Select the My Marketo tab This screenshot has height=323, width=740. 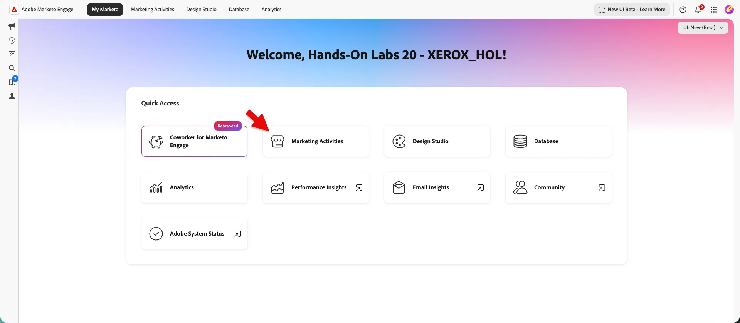[x=105, y=10]
